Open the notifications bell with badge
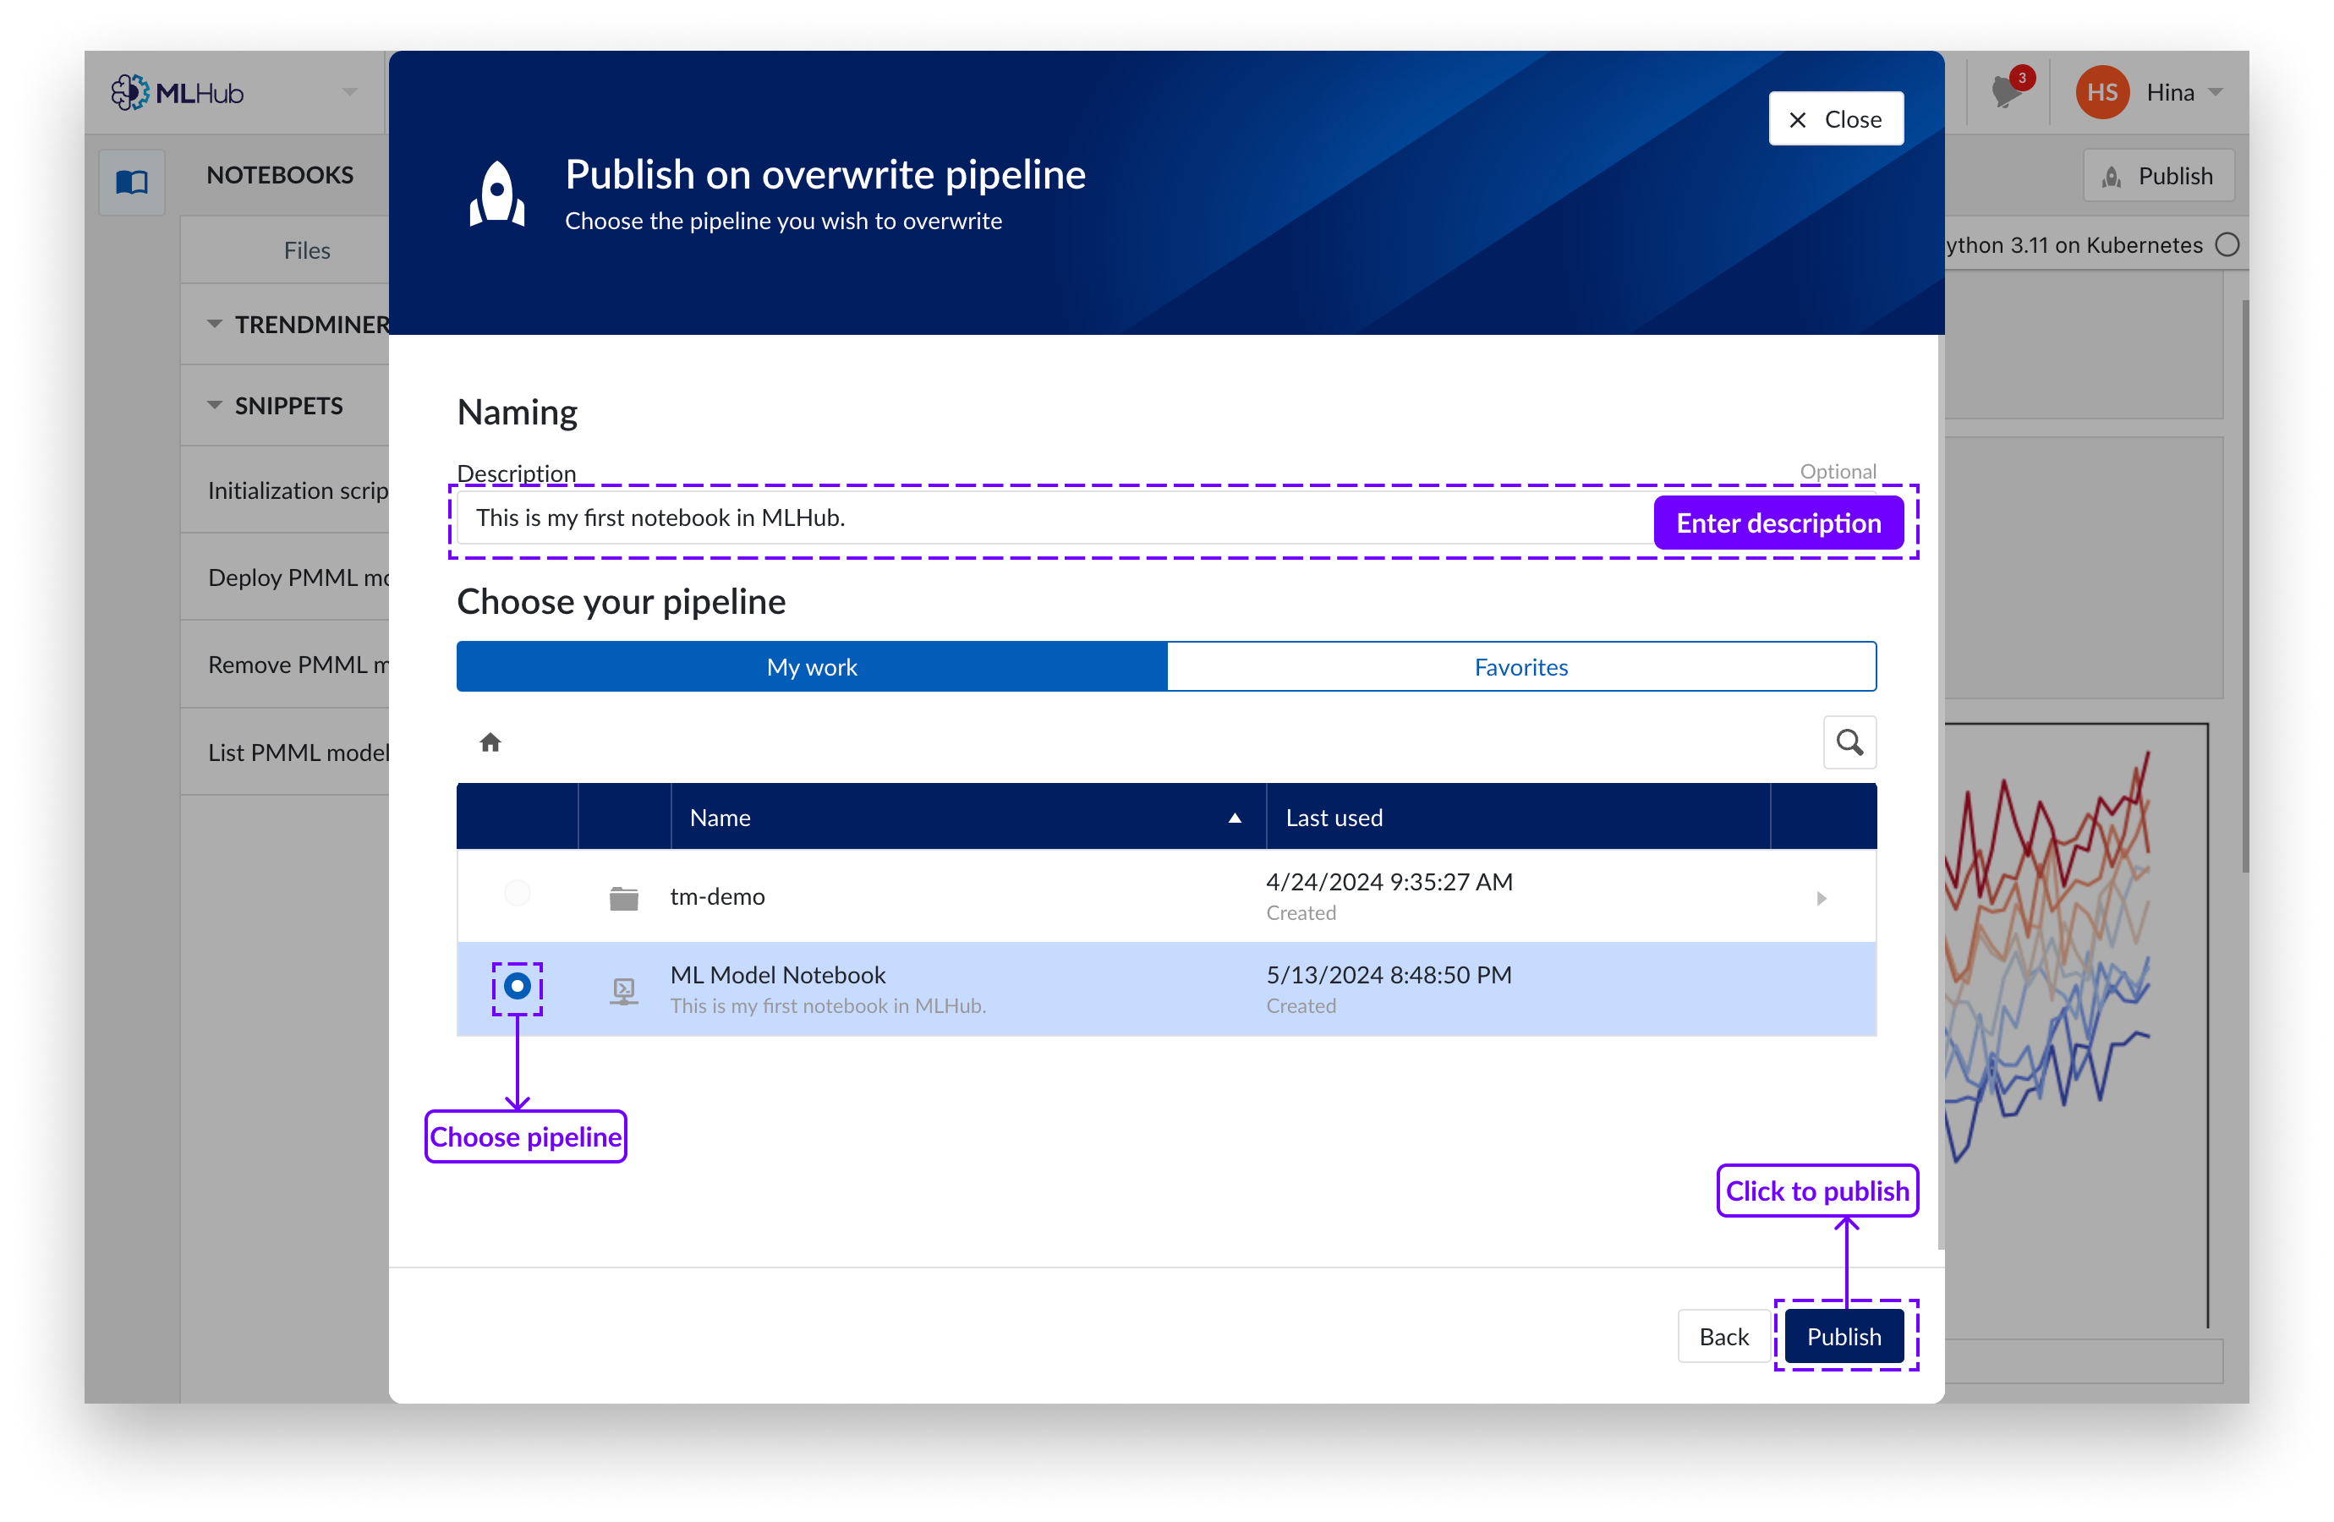Viewport: 2334px width, 1522px height. point(2007,92)
